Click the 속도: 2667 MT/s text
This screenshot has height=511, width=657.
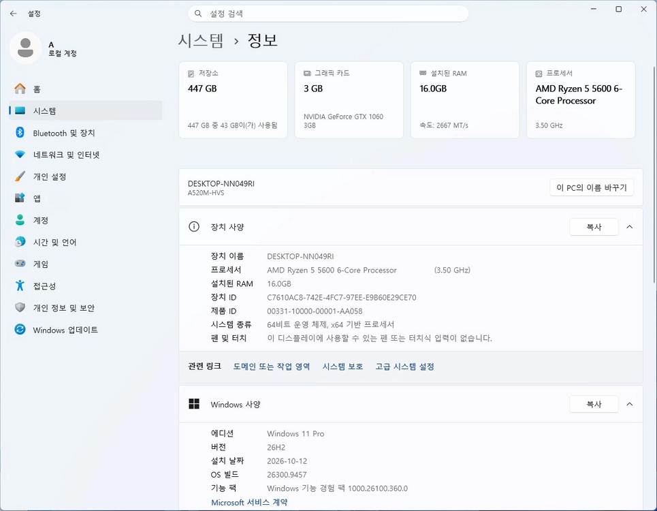(444, 125)
